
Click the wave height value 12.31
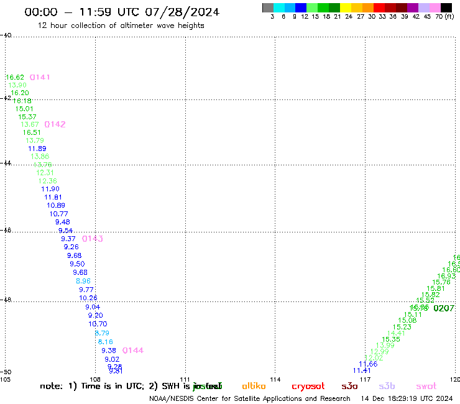click(45, 173)
